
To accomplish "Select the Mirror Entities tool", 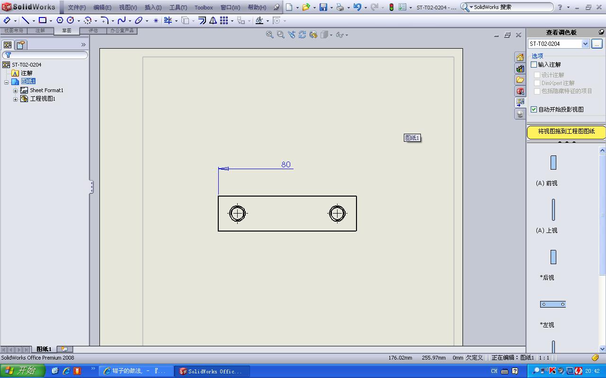I will (213, 20).
